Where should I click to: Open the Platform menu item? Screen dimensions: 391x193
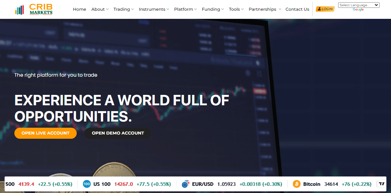[x=183, y=9]
